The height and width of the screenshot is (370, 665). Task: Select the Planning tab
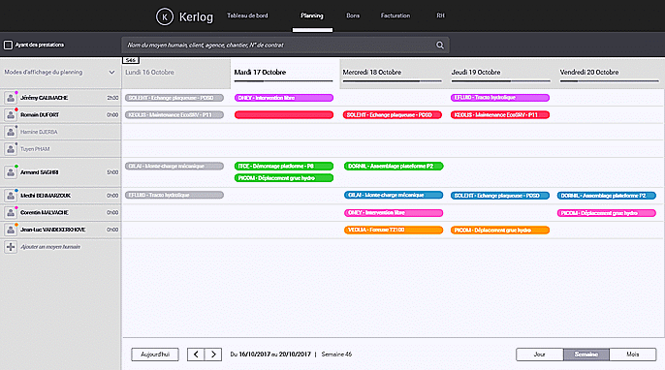coord(312,15)
